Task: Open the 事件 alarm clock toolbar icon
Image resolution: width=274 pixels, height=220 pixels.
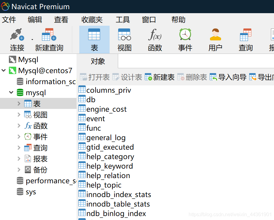Action: pyautogui.click(x=185, y=34)
